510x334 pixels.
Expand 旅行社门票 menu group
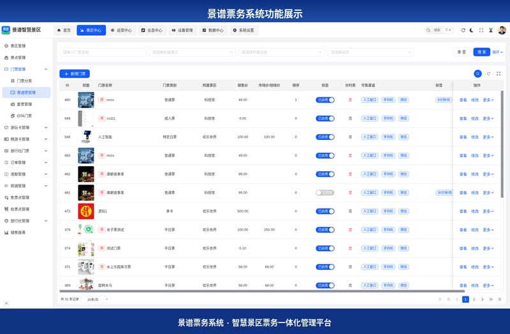(x=26, y=151)
